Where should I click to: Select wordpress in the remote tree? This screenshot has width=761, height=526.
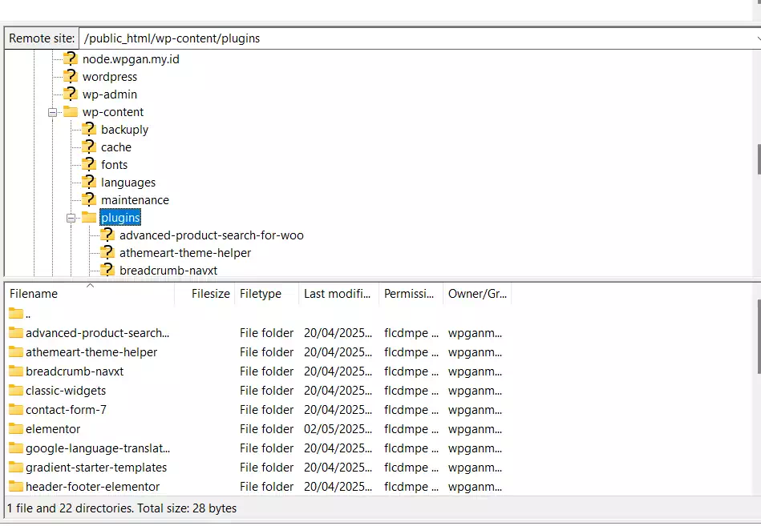click(110, 77)
